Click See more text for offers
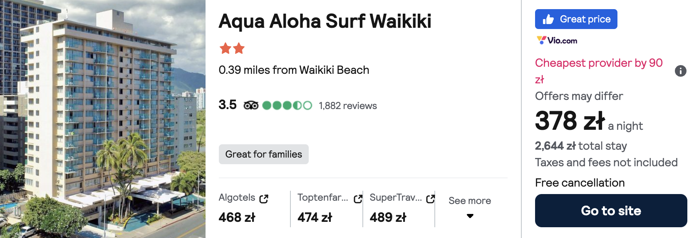The height and width of the screenshot is (238, 694). 470,201
